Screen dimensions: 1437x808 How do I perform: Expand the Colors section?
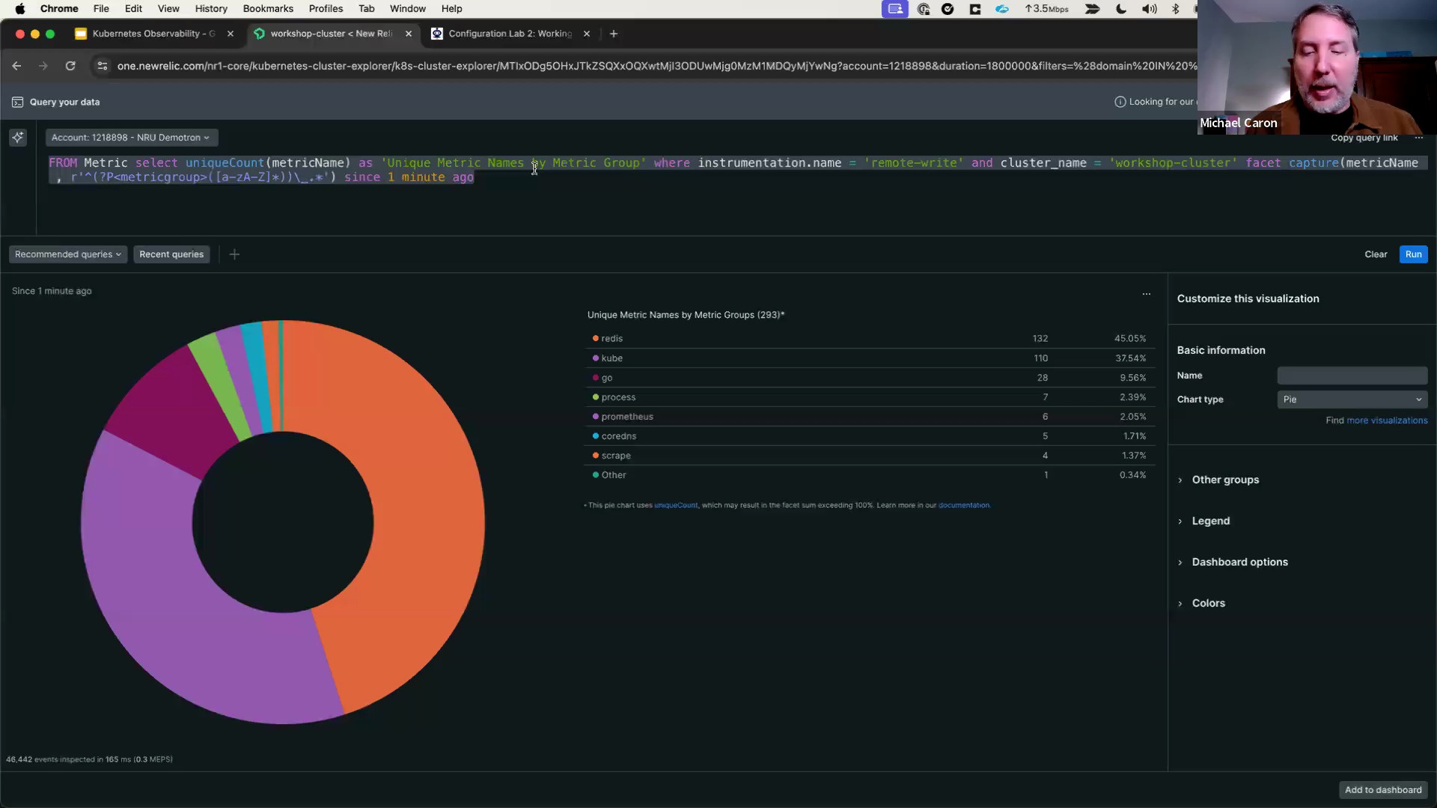[x=1207, y=603]
